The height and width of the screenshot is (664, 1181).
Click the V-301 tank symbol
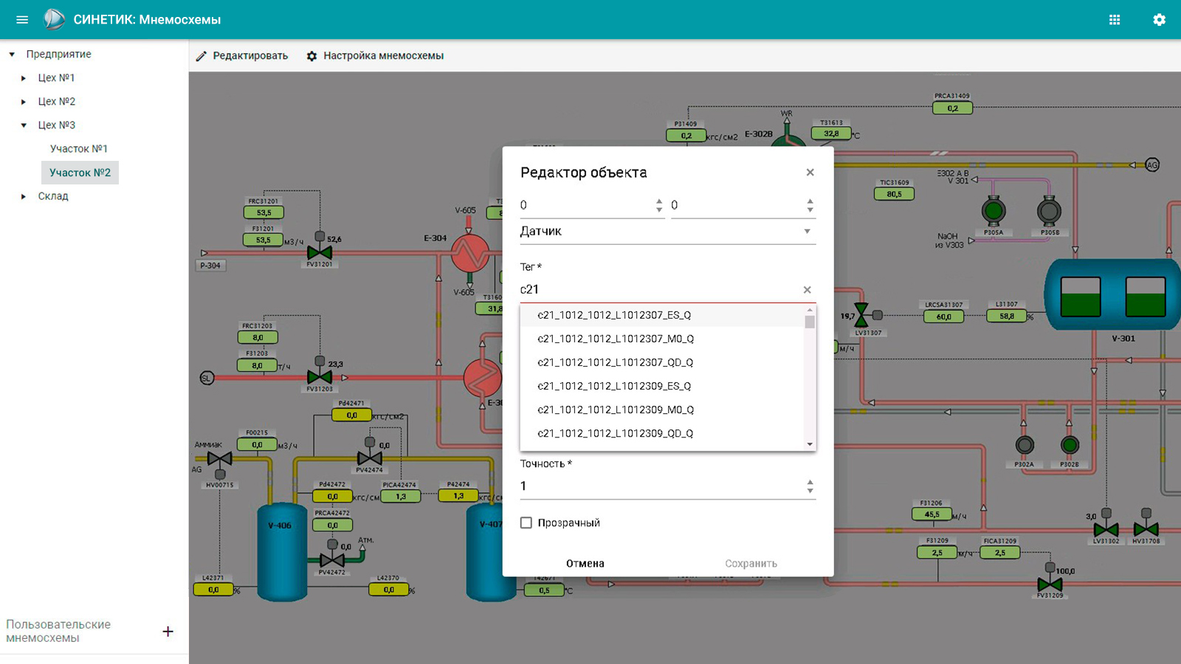1112,294
